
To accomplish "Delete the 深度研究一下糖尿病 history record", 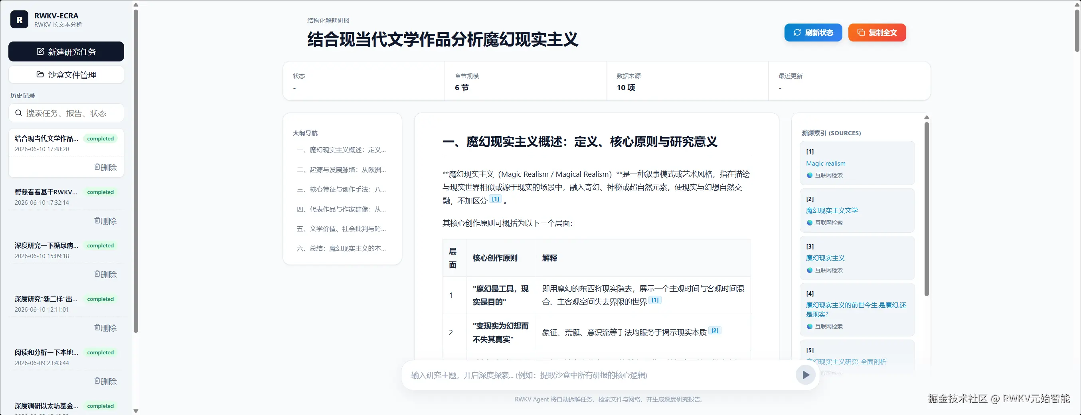I will point(105,275).
